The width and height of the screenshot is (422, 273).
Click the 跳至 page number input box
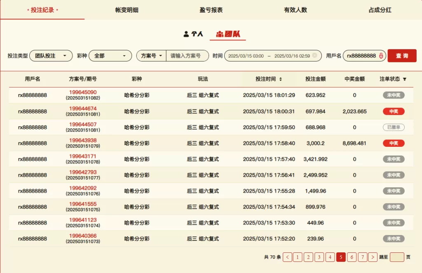[x=397, y=257]
